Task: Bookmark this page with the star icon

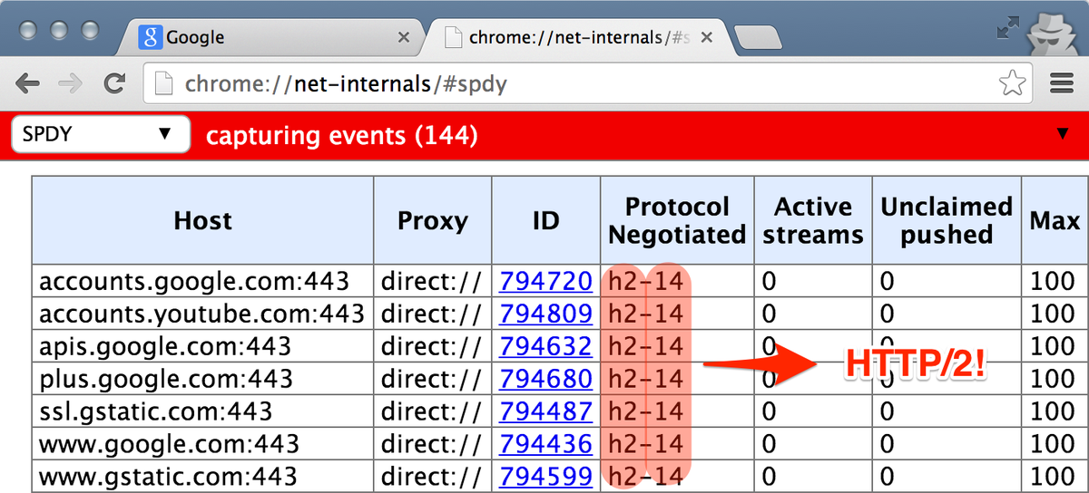Action: 1013,84
